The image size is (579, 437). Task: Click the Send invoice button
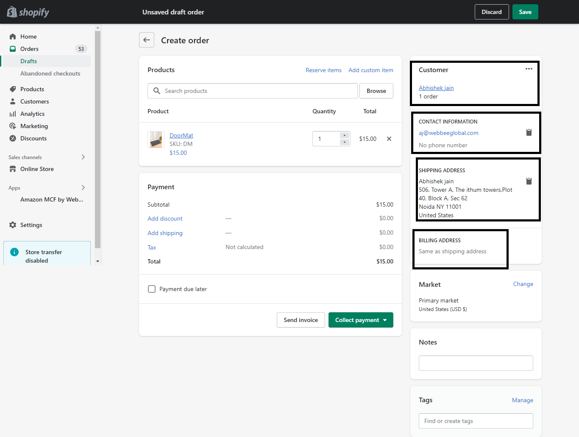301,320
